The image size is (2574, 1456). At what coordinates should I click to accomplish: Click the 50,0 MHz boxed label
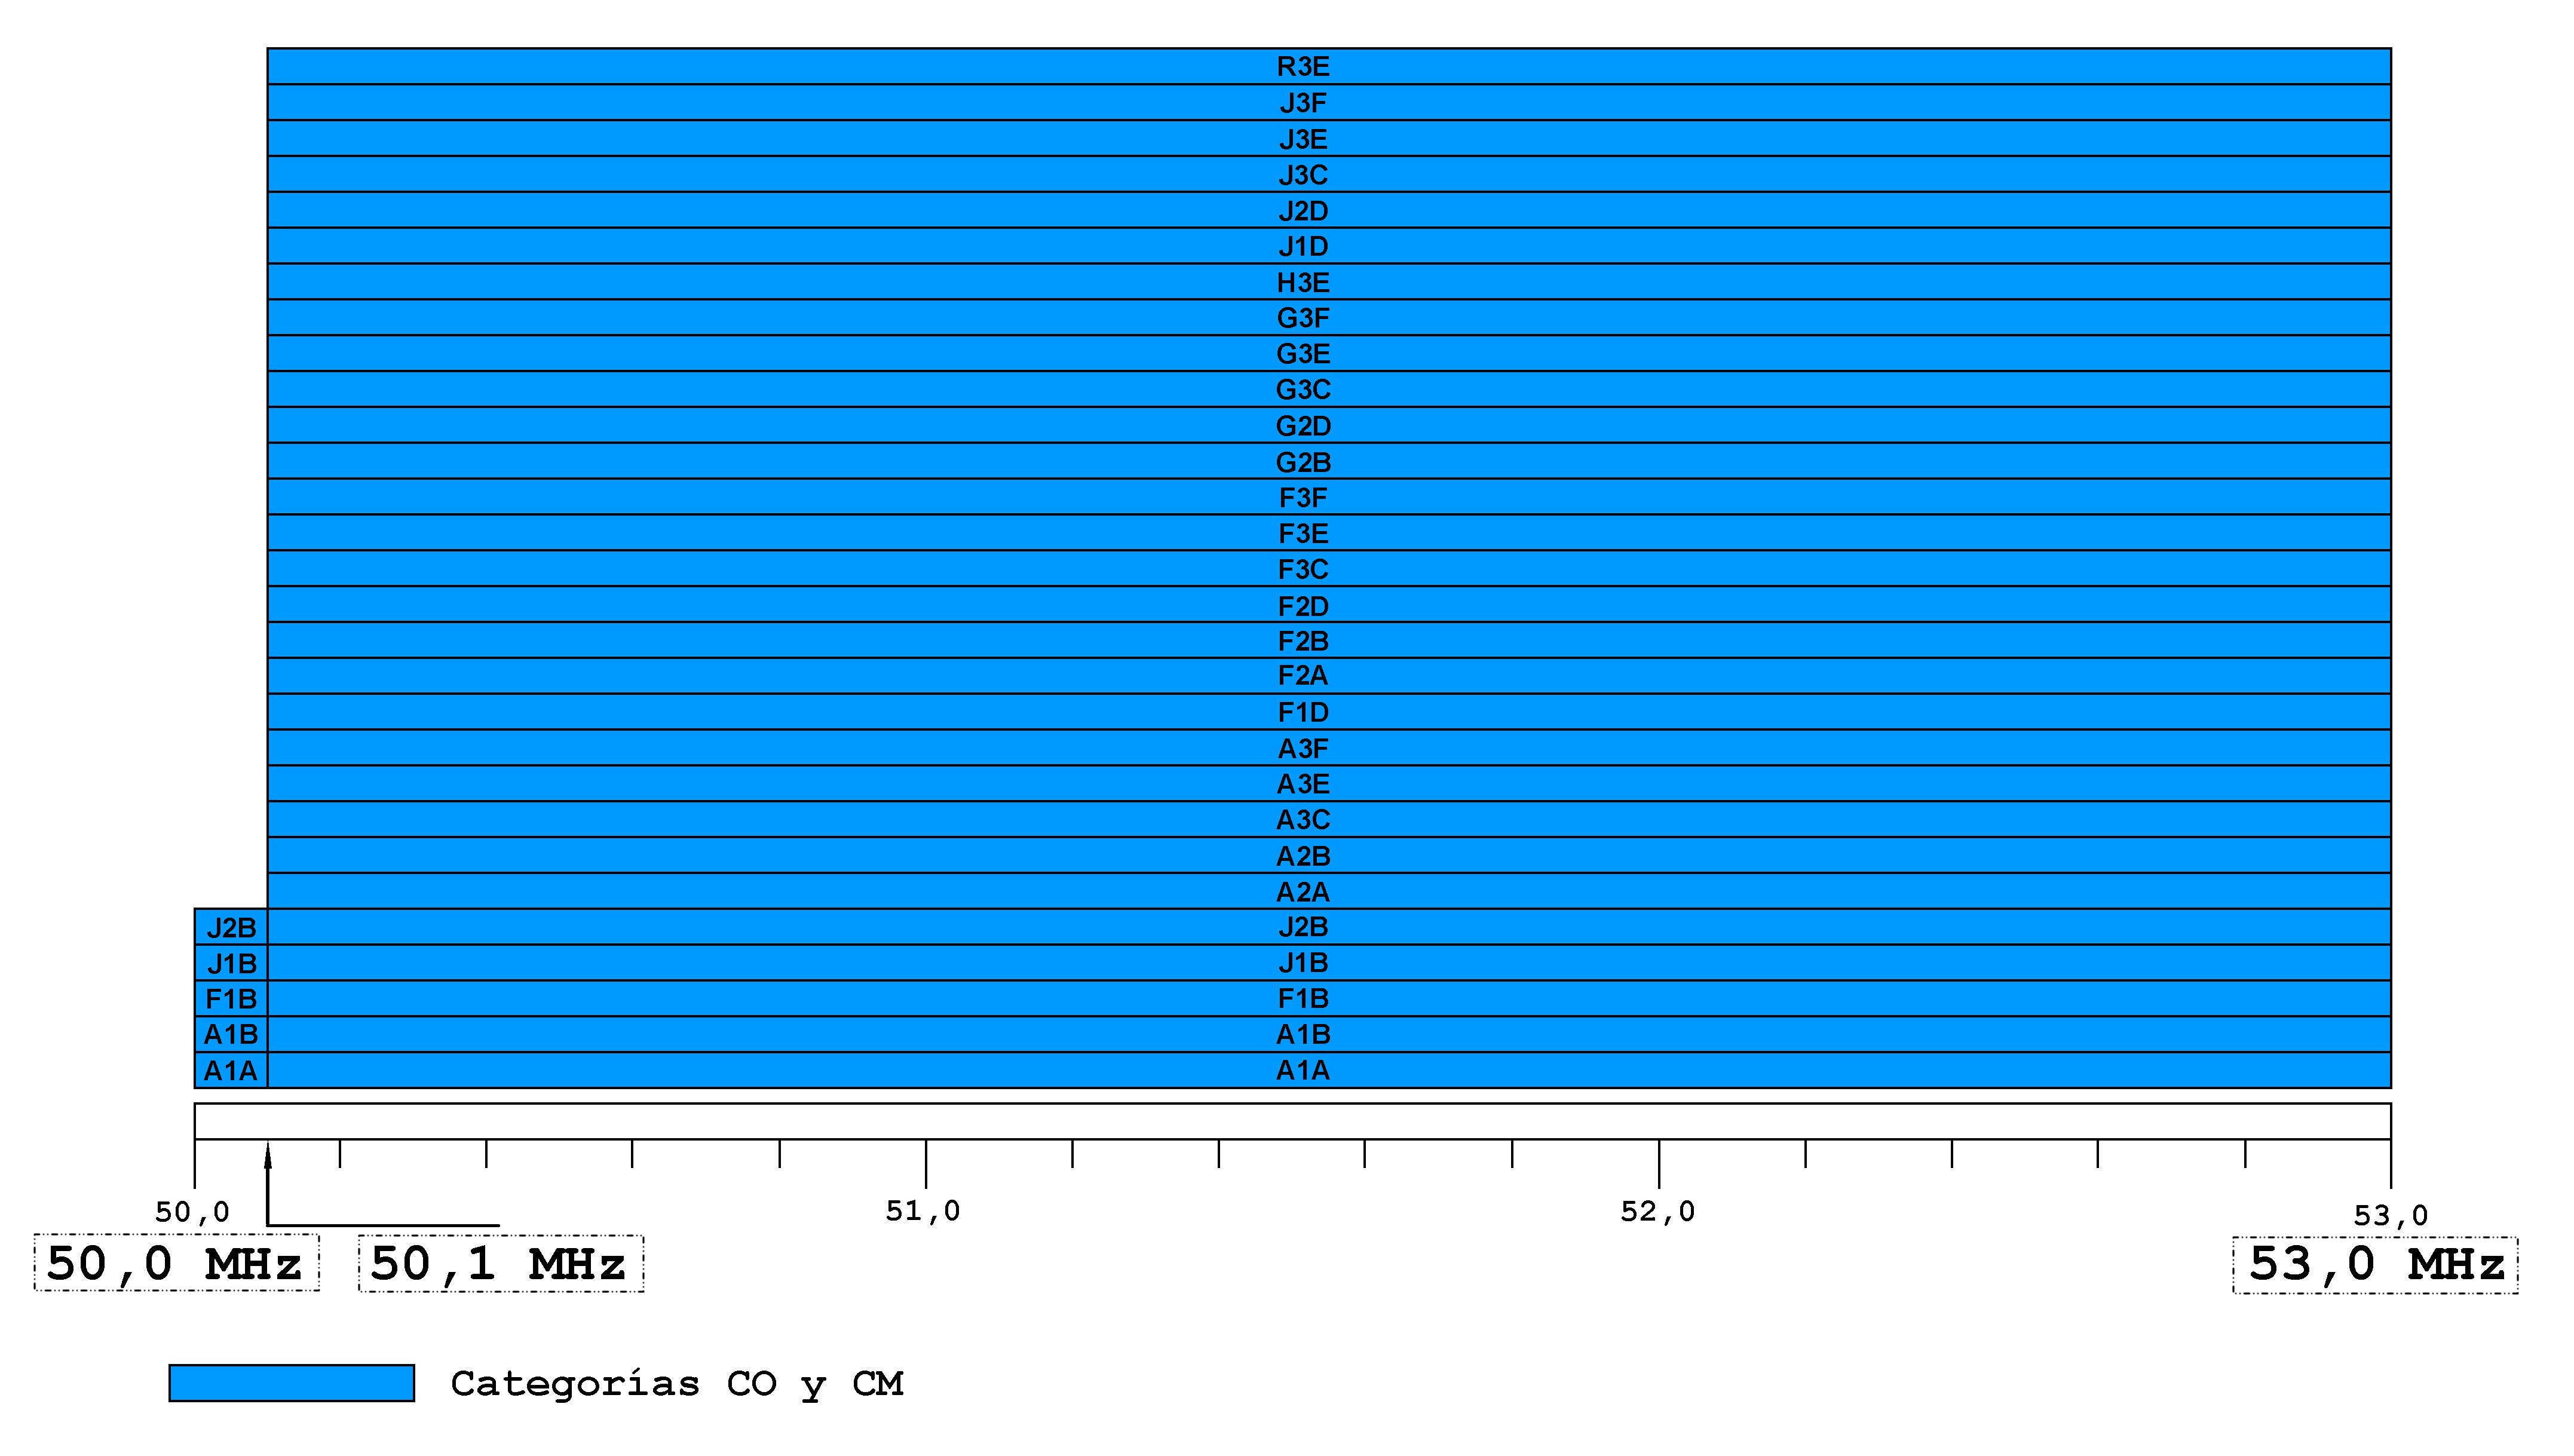[x=176, y=1264]
